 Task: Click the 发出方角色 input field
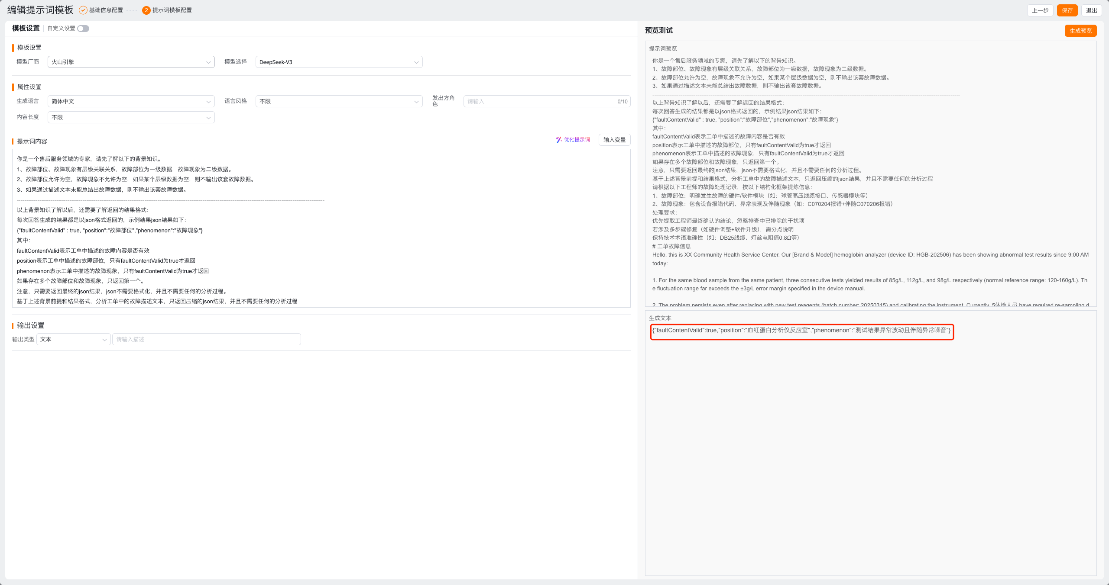(539, 102)
